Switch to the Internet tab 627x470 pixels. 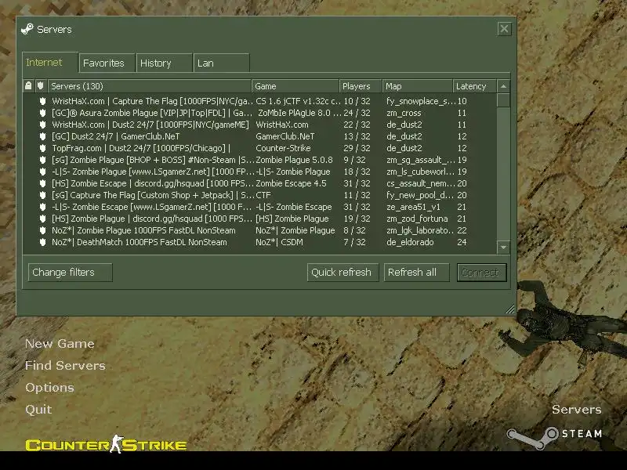50,63
